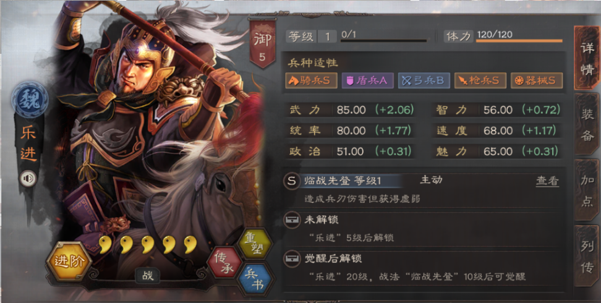601x303 pixels.
Task: Open the 列传 biography tab
Action: tap(587, 256)
